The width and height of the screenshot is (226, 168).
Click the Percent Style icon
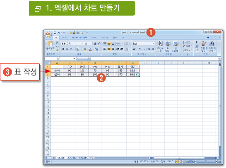(x=140, y=49)
